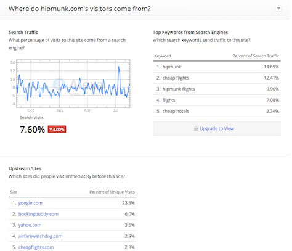Screen dimensions: 292x251
Task: Select the 'cheap flights' keyword row
Action: tap(217, 78)
